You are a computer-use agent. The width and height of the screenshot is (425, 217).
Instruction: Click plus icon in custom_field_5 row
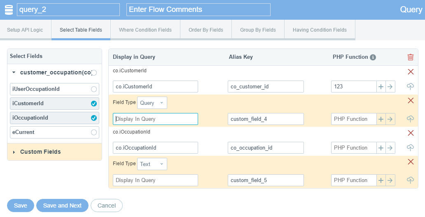(x=381, y=180)
